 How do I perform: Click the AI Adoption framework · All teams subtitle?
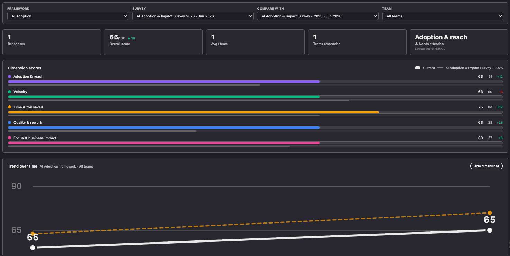pos(66,167)
